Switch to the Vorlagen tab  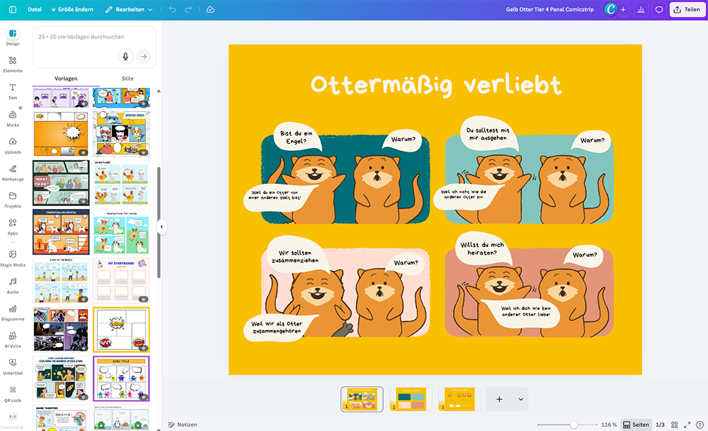[66, 79]
